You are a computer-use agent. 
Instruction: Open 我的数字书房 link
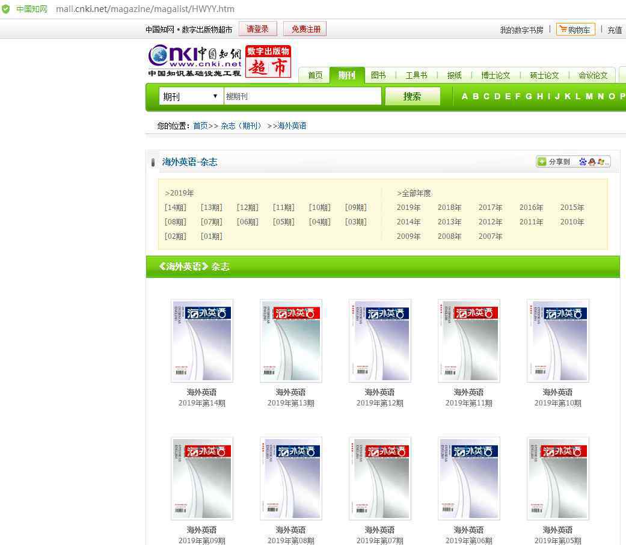click(521, 30)
